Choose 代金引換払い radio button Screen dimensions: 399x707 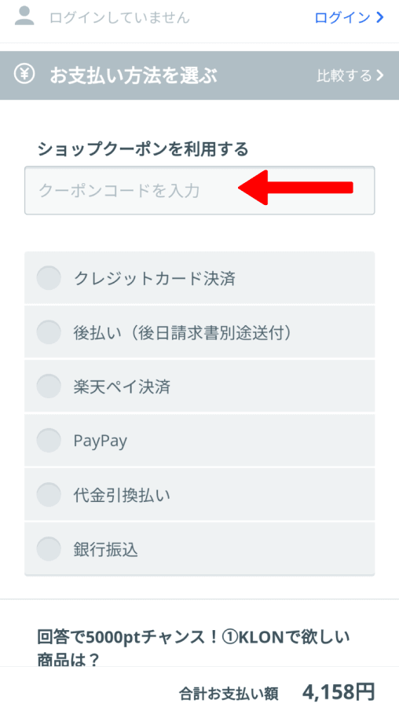click(49, 495)
